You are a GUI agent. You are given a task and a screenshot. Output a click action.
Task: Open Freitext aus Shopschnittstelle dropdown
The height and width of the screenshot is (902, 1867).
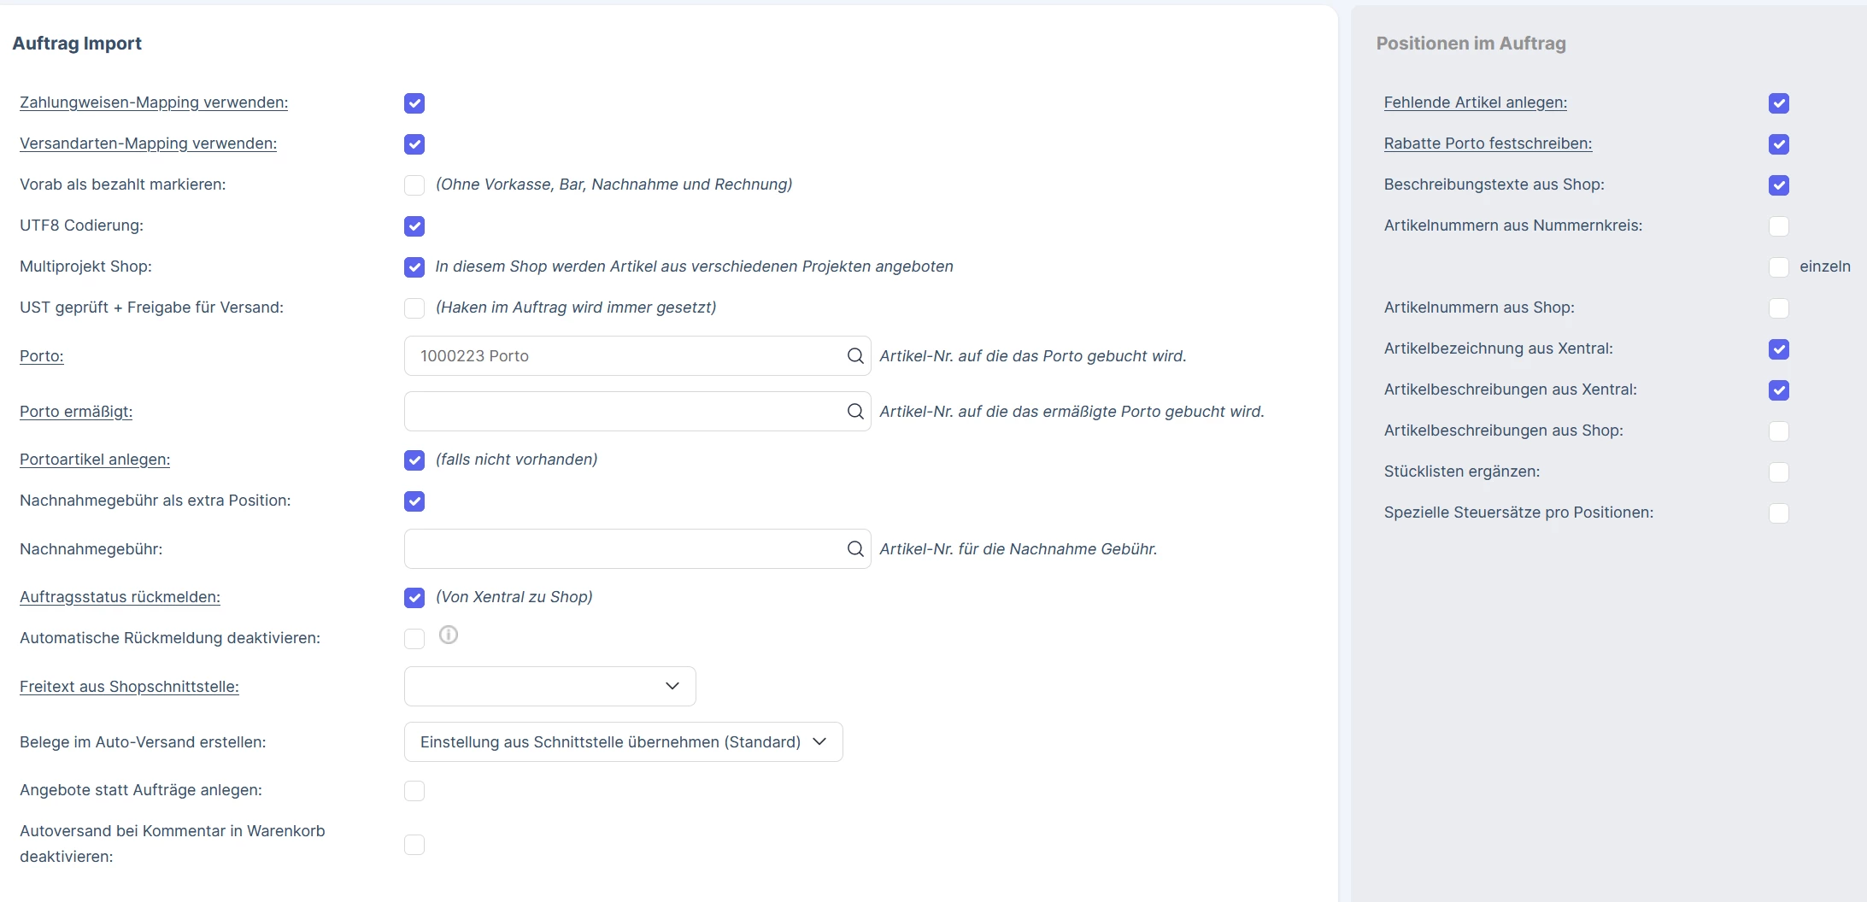tap(550, 687)
